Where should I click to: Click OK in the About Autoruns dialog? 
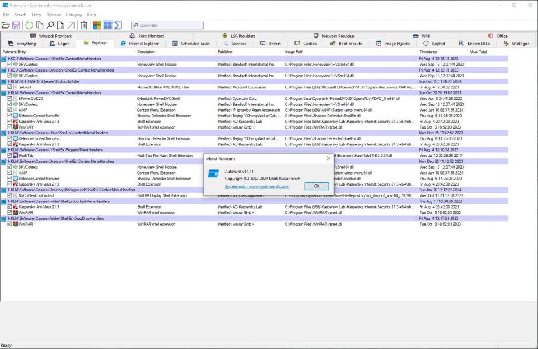pos(317,186)
